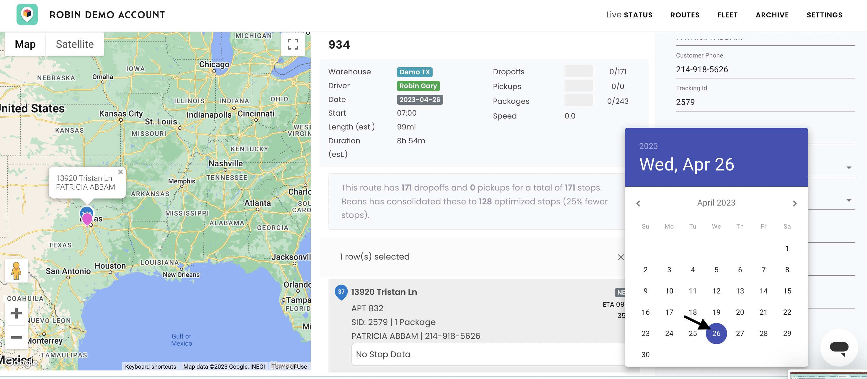The width and height of the screenshot is (867, 379).
Task: Click the April 2023 month label
Action: click(x=716, y=203)
